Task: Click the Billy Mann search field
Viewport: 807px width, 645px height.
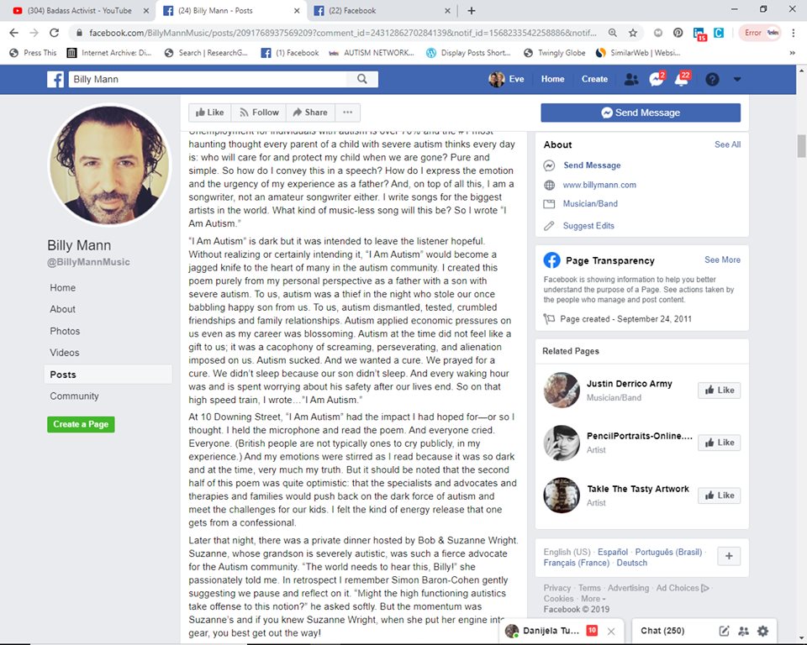Action: [208, 79]
